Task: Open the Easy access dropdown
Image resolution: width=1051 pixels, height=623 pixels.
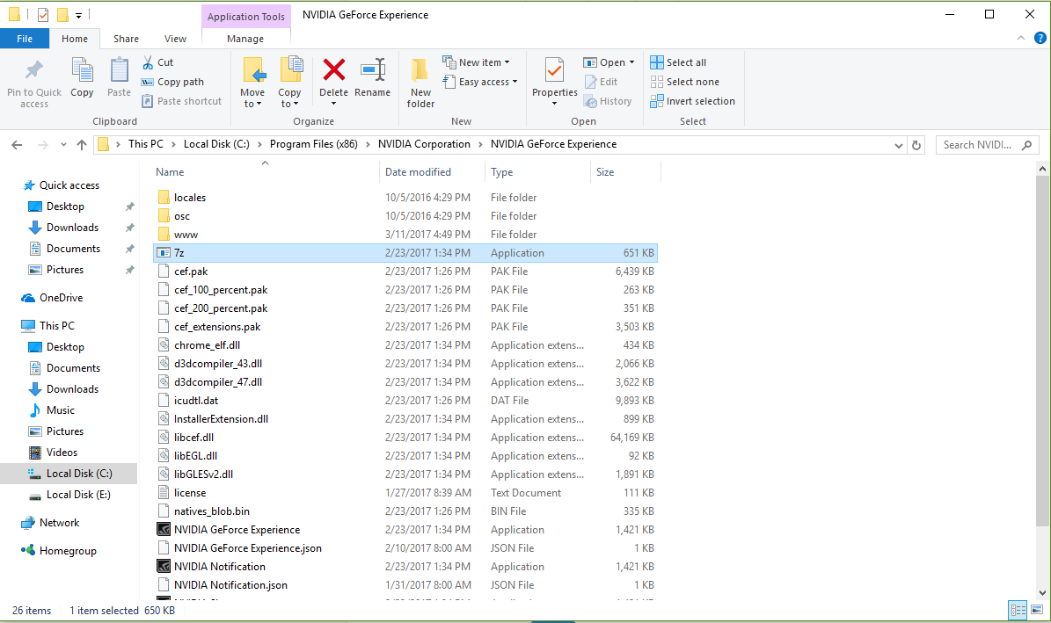Action: (480, 82)
